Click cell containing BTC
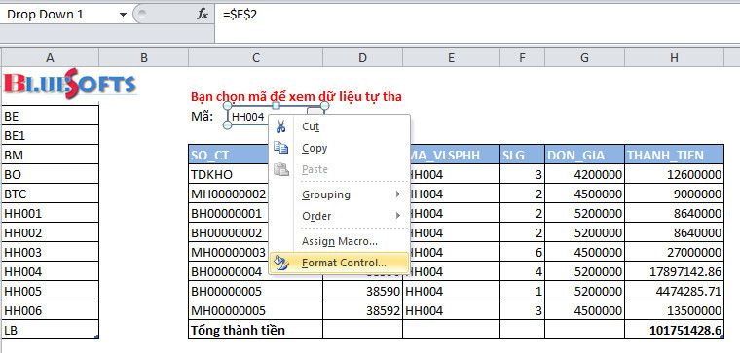 [x=50, y=194]
